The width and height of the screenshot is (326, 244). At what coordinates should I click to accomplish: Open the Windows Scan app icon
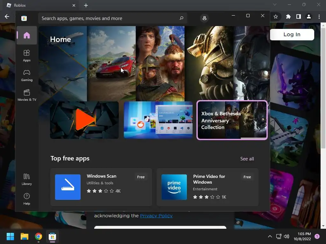point(68,187)
